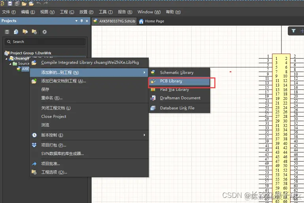Pin the Projects panel
Image resolution: width=304 pixels, height=203 pixels.
[81, 20]
